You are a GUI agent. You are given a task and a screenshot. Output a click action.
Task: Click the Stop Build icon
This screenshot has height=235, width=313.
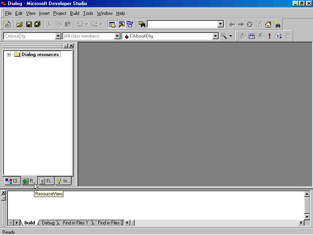tap(261, 36)
